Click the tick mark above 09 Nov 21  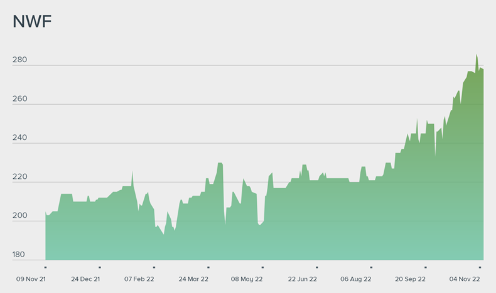click(46, 267)
